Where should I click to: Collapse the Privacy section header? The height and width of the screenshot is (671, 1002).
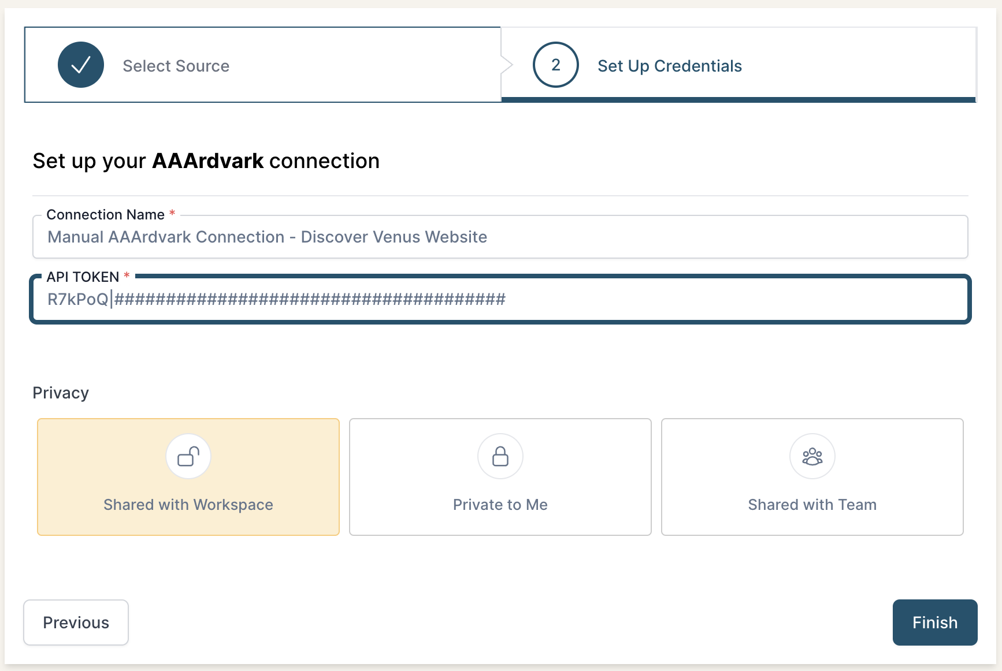pos(61,392)
